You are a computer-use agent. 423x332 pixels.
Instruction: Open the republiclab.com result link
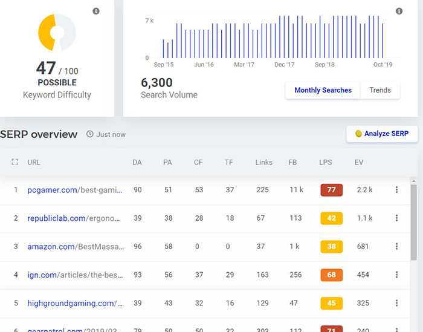point(75,218)
